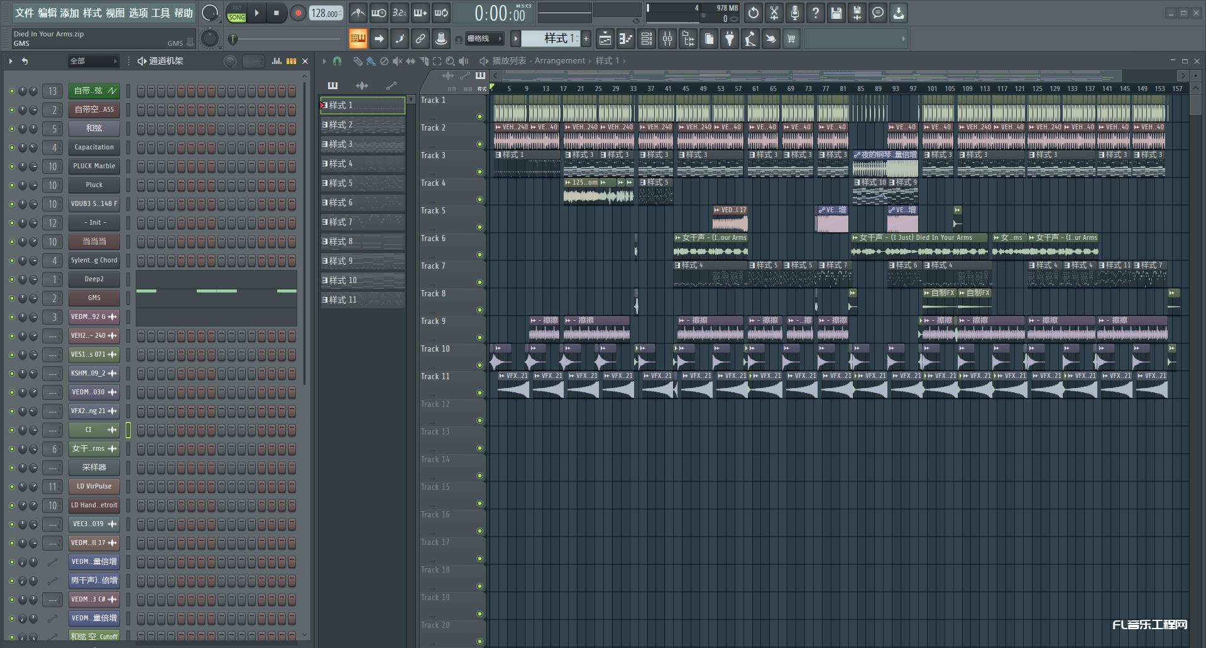Open the 编辑 (Edit) menu
The image size is (1206, 648).
coord(47,13)
